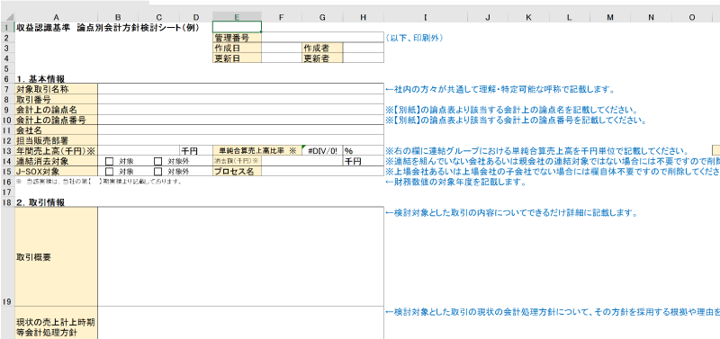Select column F header
Image resolution: width=720 pixels, height=339 pixels.
(x=282, y=17)
